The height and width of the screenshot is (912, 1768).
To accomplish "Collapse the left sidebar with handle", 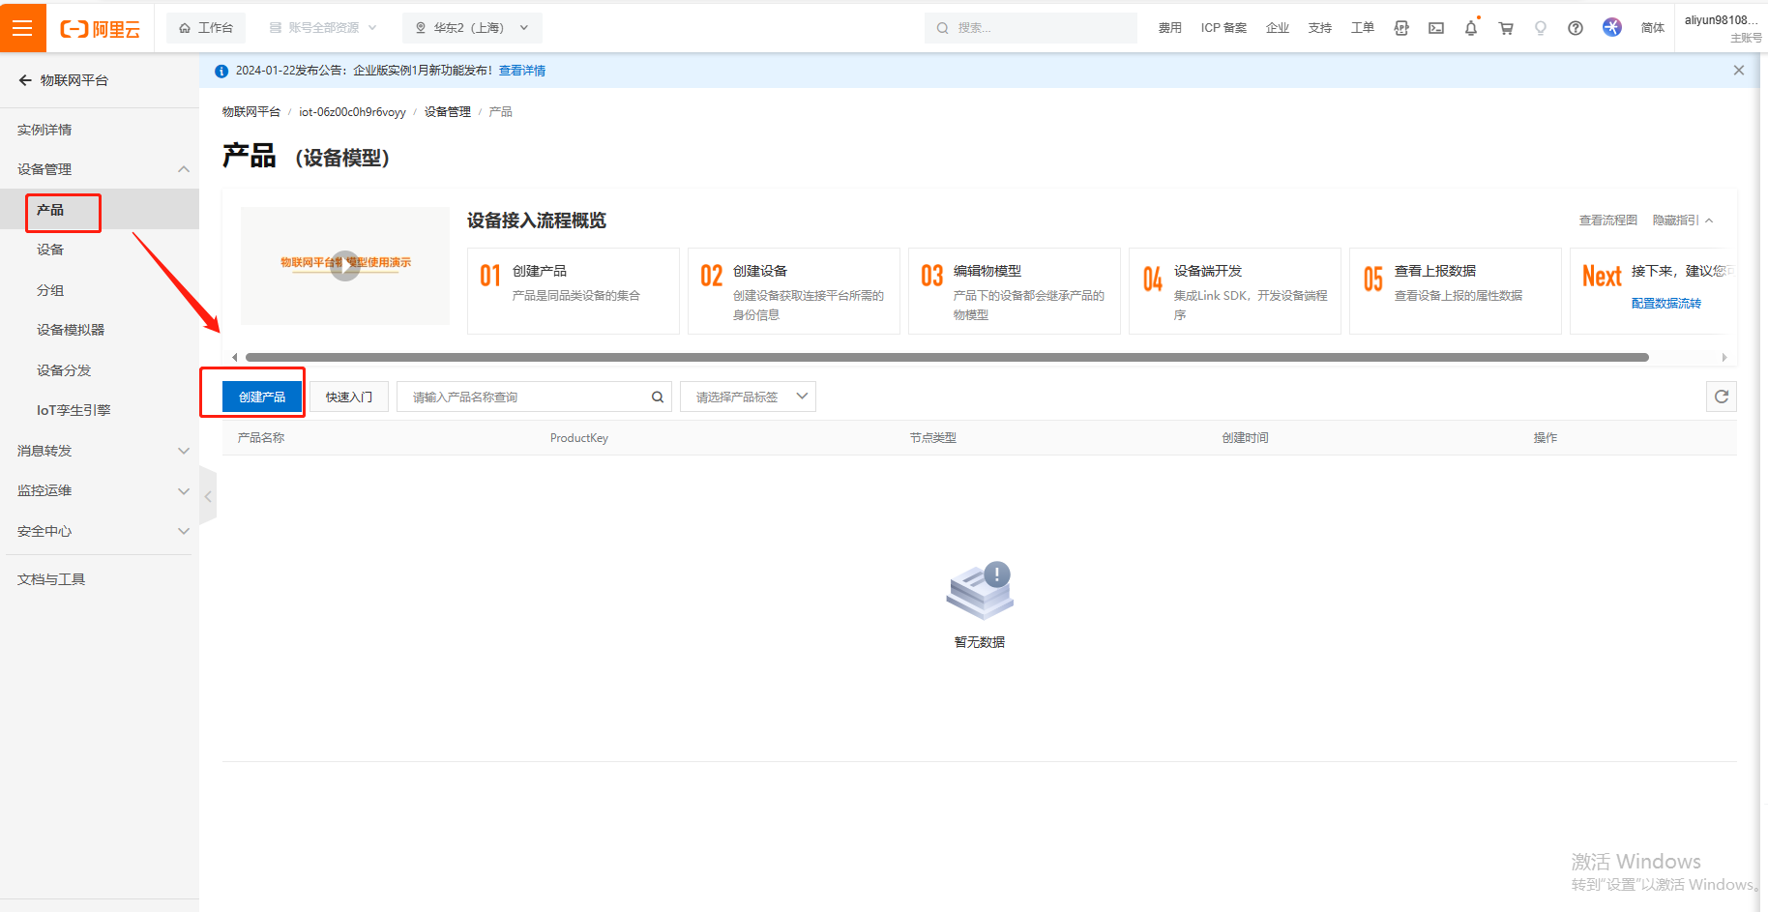I will 208,496.
